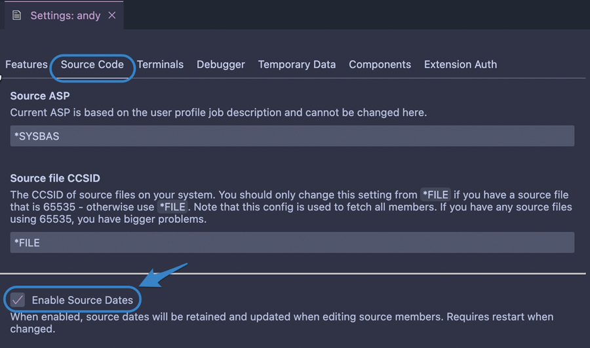
Task: Close the Settings: andy tab
Action: click(x=111, y=16)
